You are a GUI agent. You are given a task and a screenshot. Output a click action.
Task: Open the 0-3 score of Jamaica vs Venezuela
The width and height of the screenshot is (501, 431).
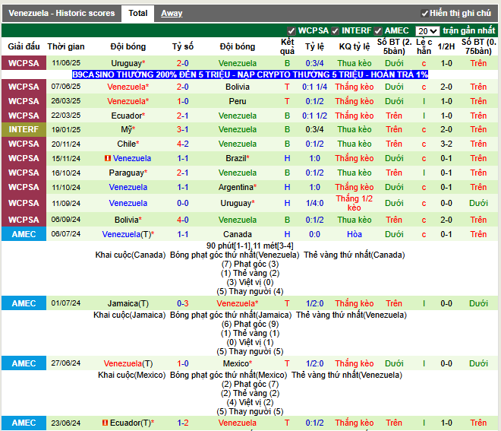coord(183,303)
